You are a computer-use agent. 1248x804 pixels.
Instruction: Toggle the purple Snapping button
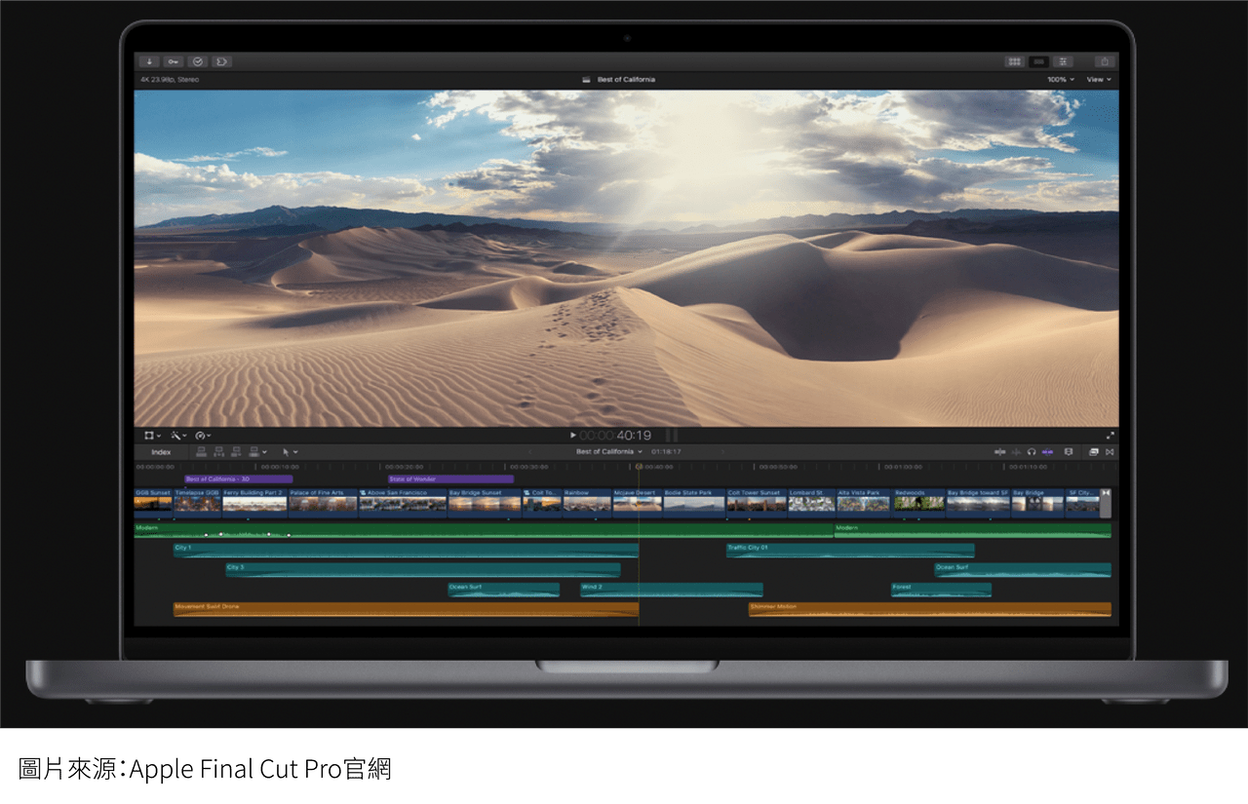(1047, 452)
